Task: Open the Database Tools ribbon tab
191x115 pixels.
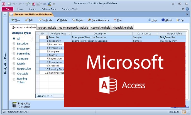Action: pyautogui.click(x=70, y=9)
